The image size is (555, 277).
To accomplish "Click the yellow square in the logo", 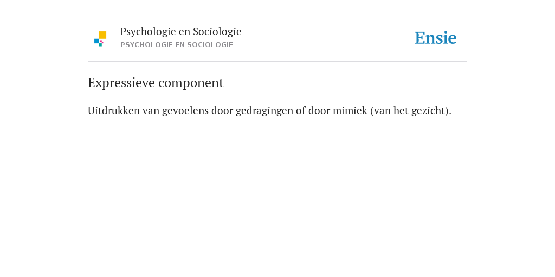I will (x=102, y=35).
